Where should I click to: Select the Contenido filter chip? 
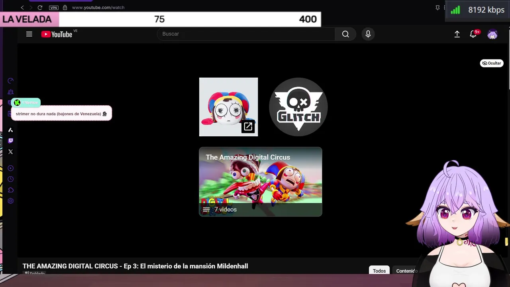coord(406,271)
